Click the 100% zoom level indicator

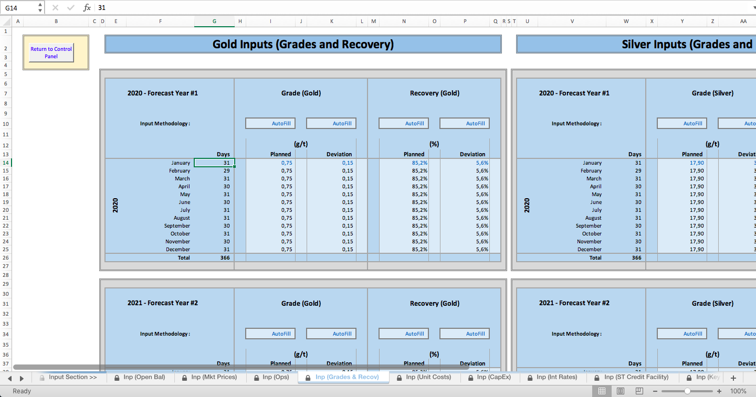click(x=738, y=391)
